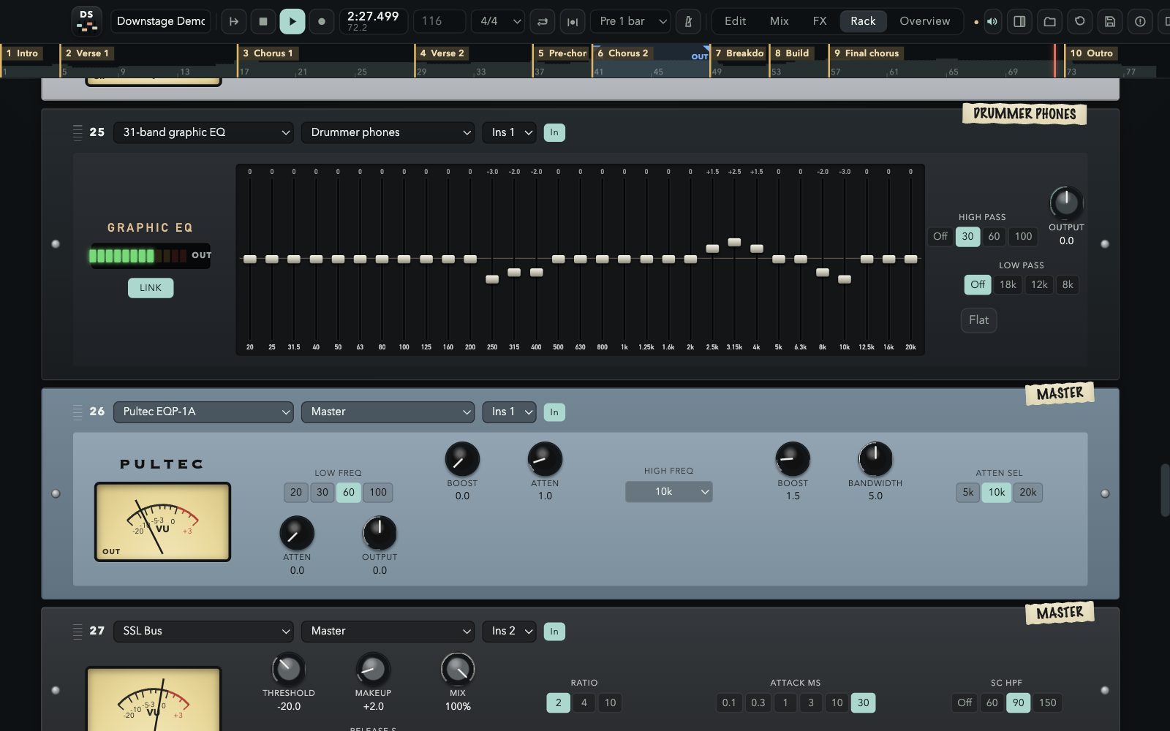Image resolution: width=1170 pixels, height=731 pixels.
Task: Open the project folder icon
Action: click(x=1049, y=21)
